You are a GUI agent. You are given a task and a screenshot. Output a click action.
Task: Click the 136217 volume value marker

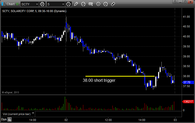188,101
